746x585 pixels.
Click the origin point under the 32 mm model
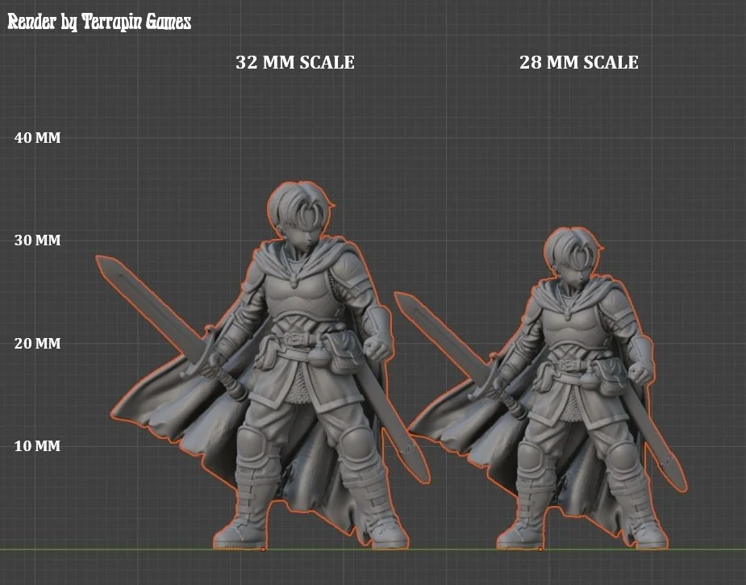263,549
